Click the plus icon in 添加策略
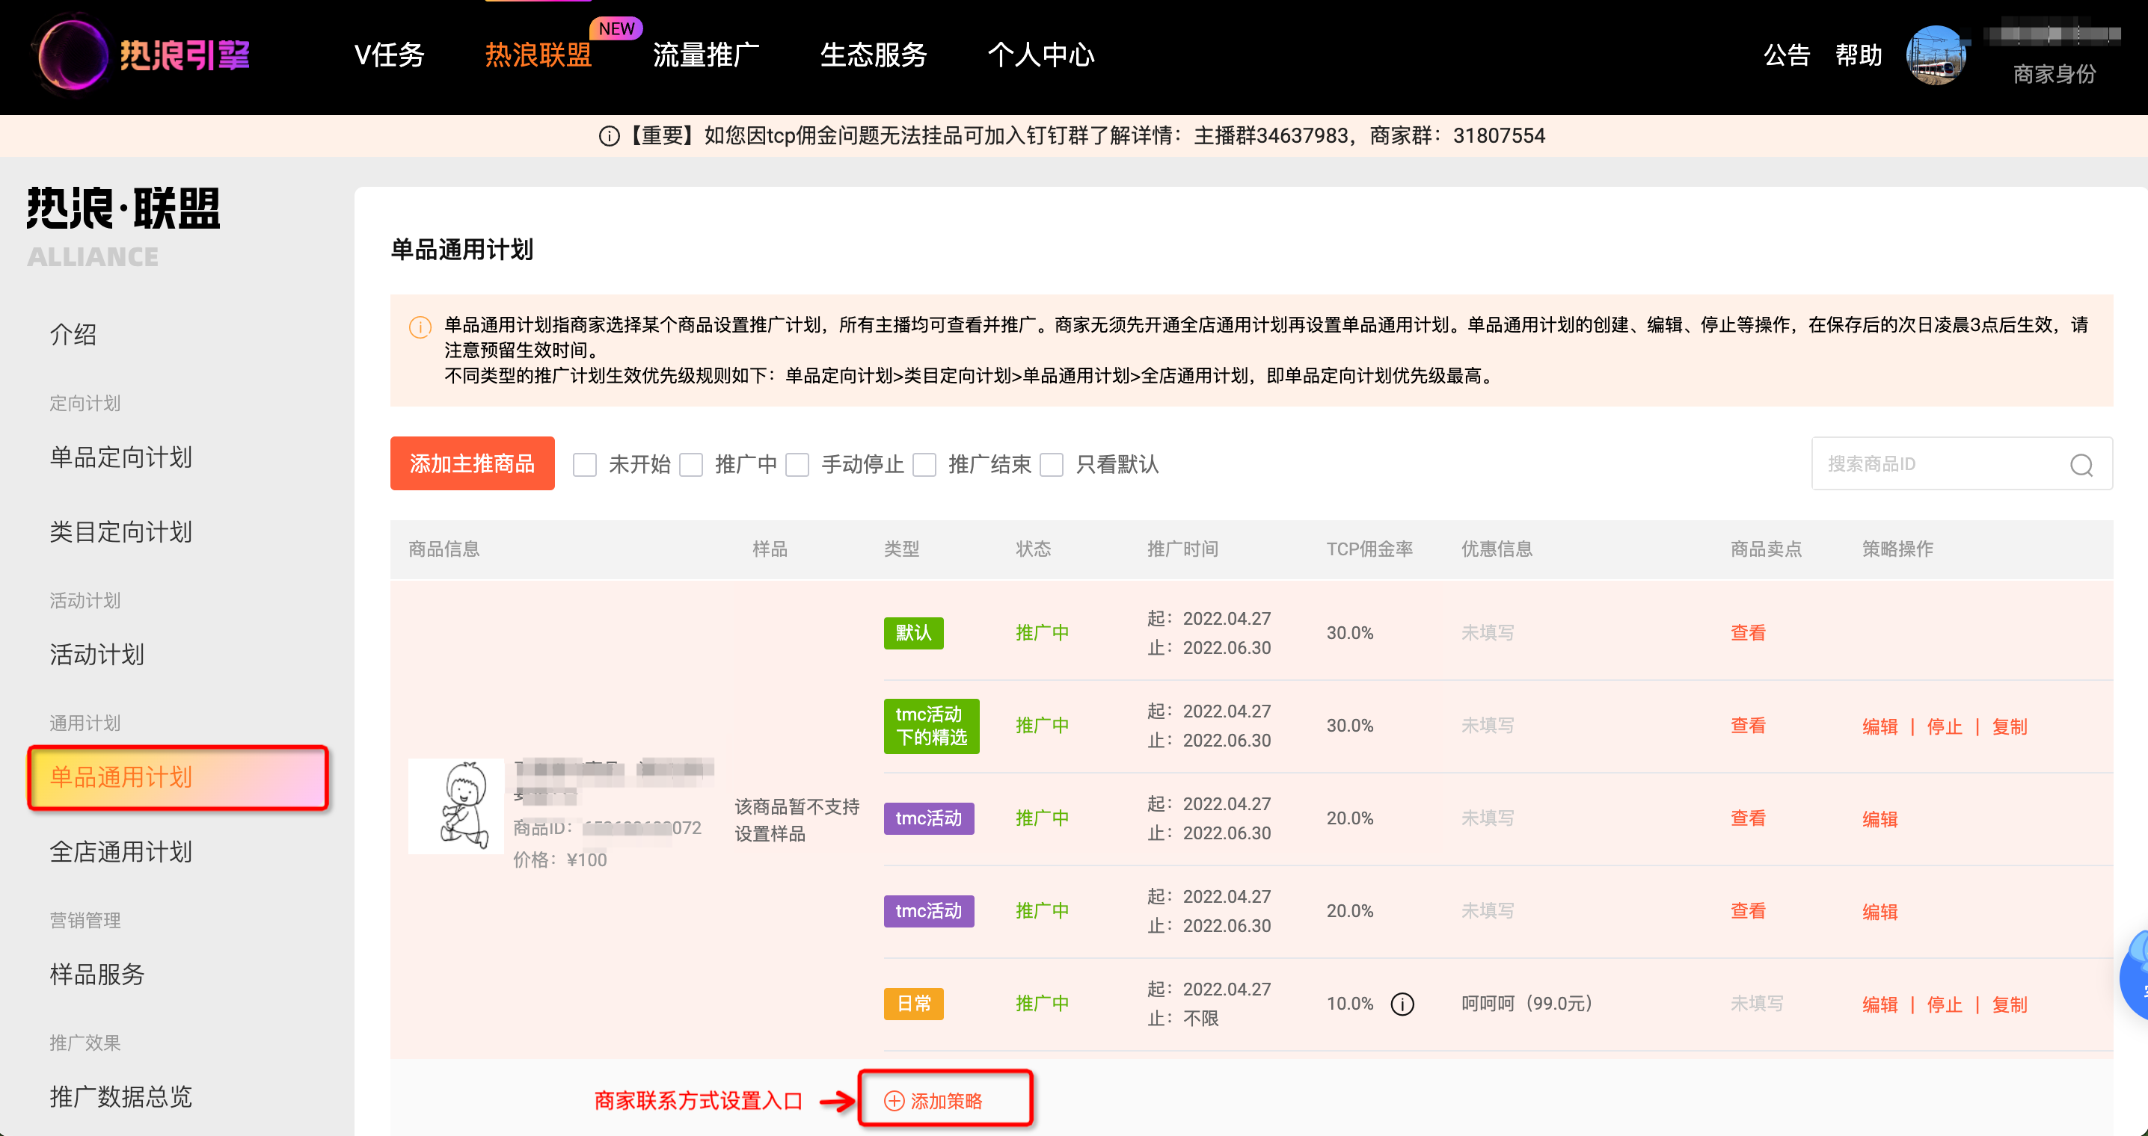The image size is (2148, 1136). pyautogui.click(x=894, y=1101)
